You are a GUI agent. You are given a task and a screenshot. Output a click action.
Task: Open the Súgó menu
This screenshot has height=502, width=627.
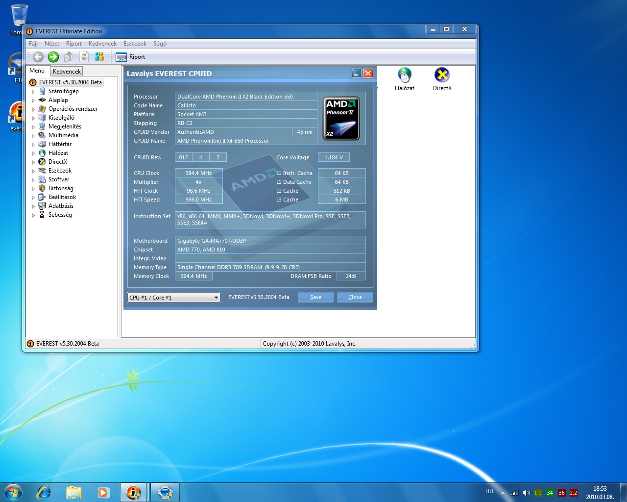point(160,44)
